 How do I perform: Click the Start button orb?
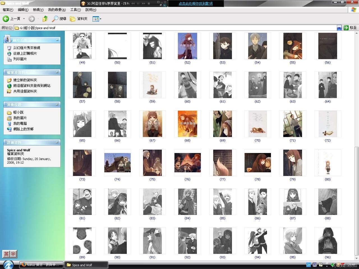(8, 265)
